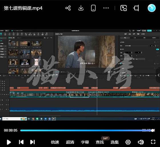Change video quality via 超清
Viewport: 160px width, 147px height.
(x=70, y=142)
